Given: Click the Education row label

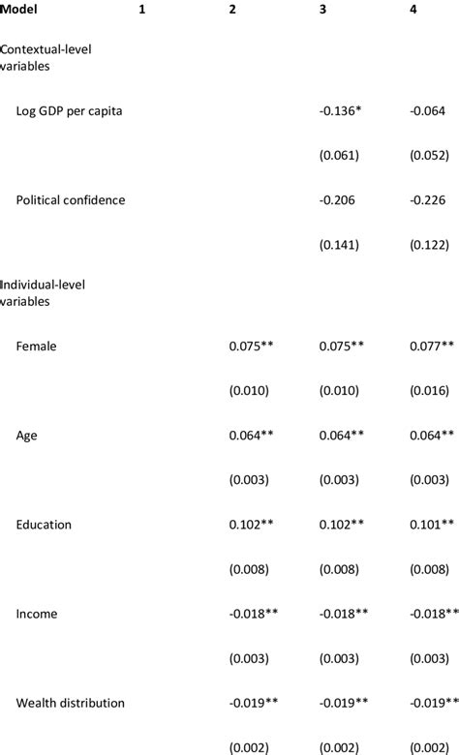Looking at the screenshot, I should (44, 525).
